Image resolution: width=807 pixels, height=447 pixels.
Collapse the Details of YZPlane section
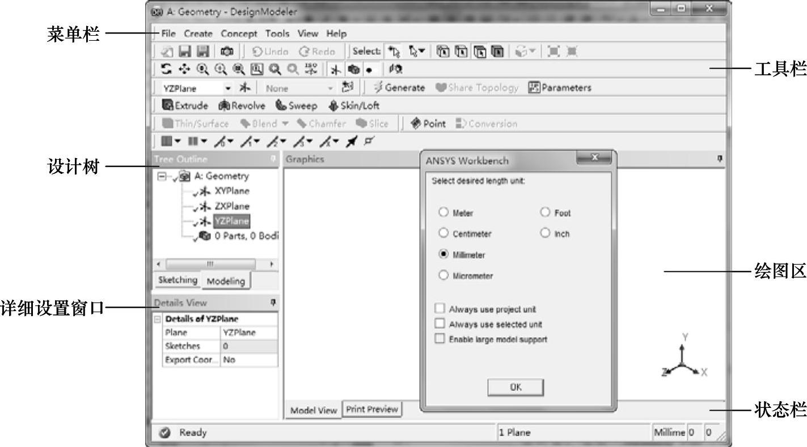click(157, 319)
